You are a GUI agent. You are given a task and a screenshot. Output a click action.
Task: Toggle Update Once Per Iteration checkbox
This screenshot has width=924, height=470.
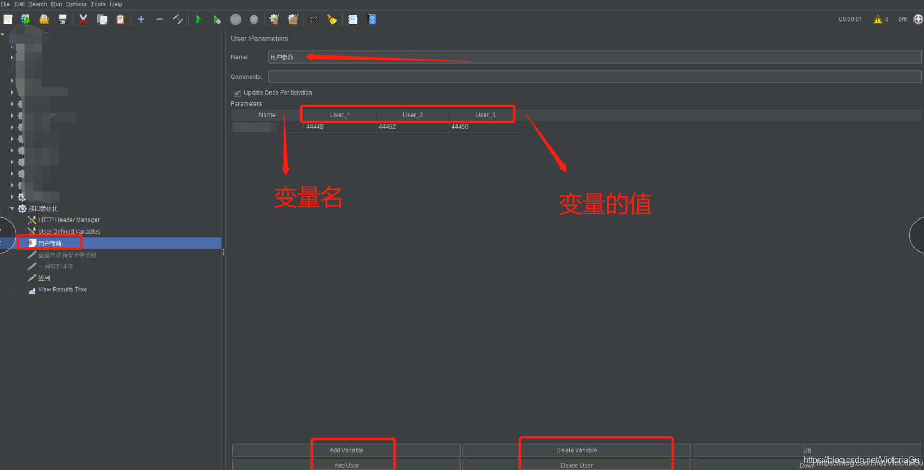[x=237, y=93]
